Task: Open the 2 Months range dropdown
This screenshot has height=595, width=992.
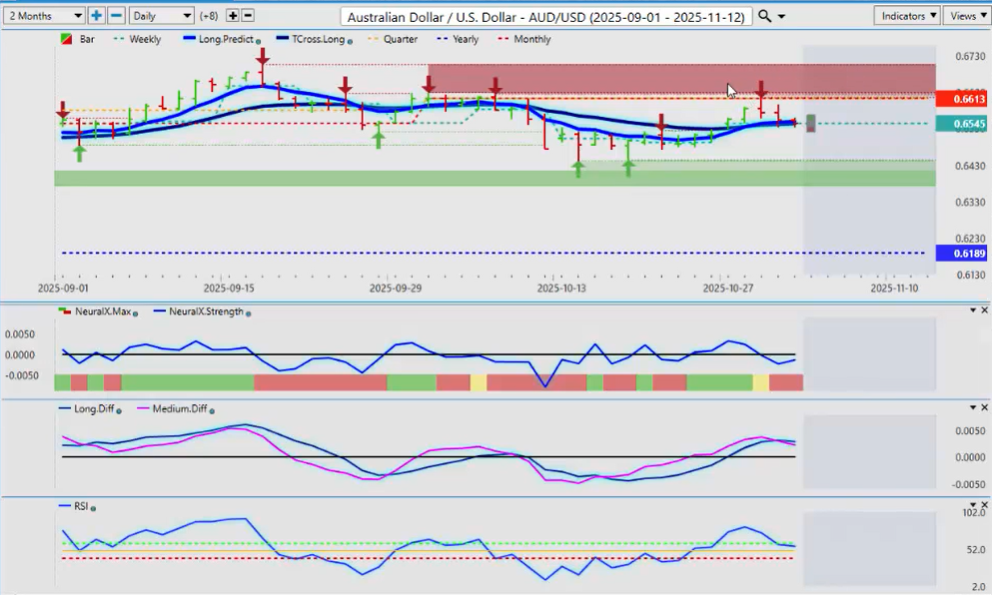Action: point(44,16)
